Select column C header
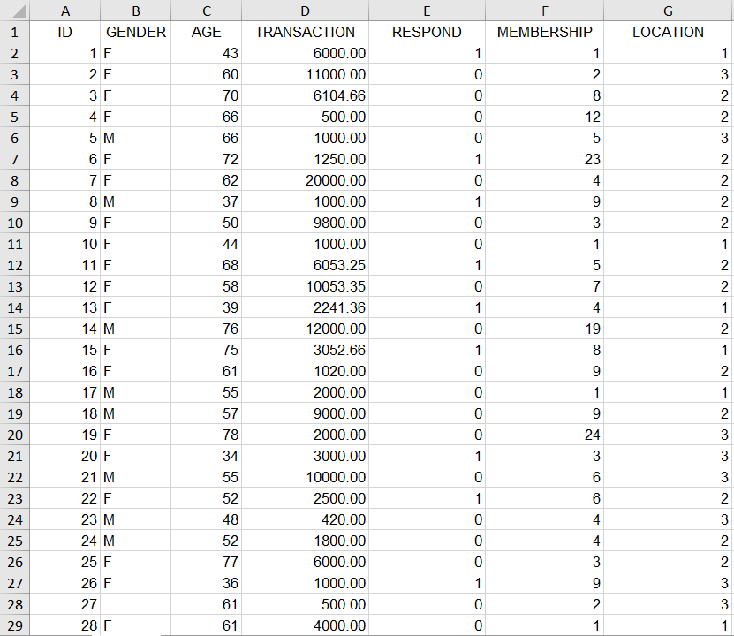The image size is (734, 636). pos(207,11)
